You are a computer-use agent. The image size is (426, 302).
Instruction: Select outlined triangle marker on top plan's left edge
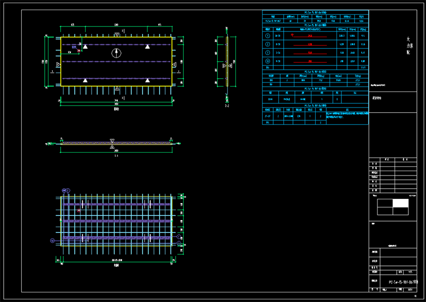58,64
